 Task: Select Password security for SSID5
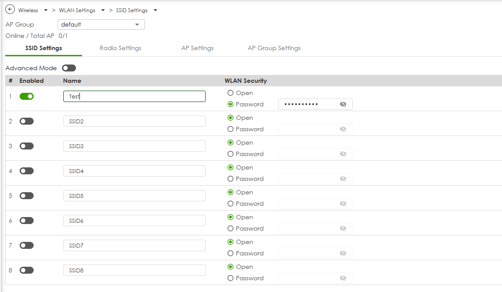click(230, 204)
